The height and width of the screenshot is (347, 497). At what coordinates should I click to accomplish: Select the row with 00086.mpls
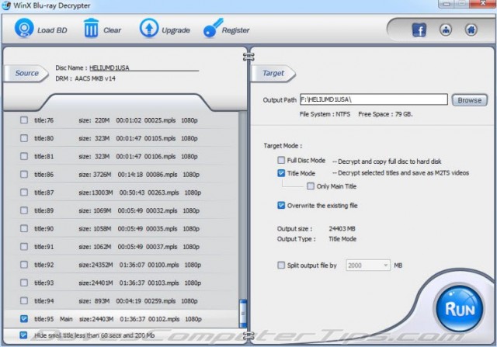(122, 175)
